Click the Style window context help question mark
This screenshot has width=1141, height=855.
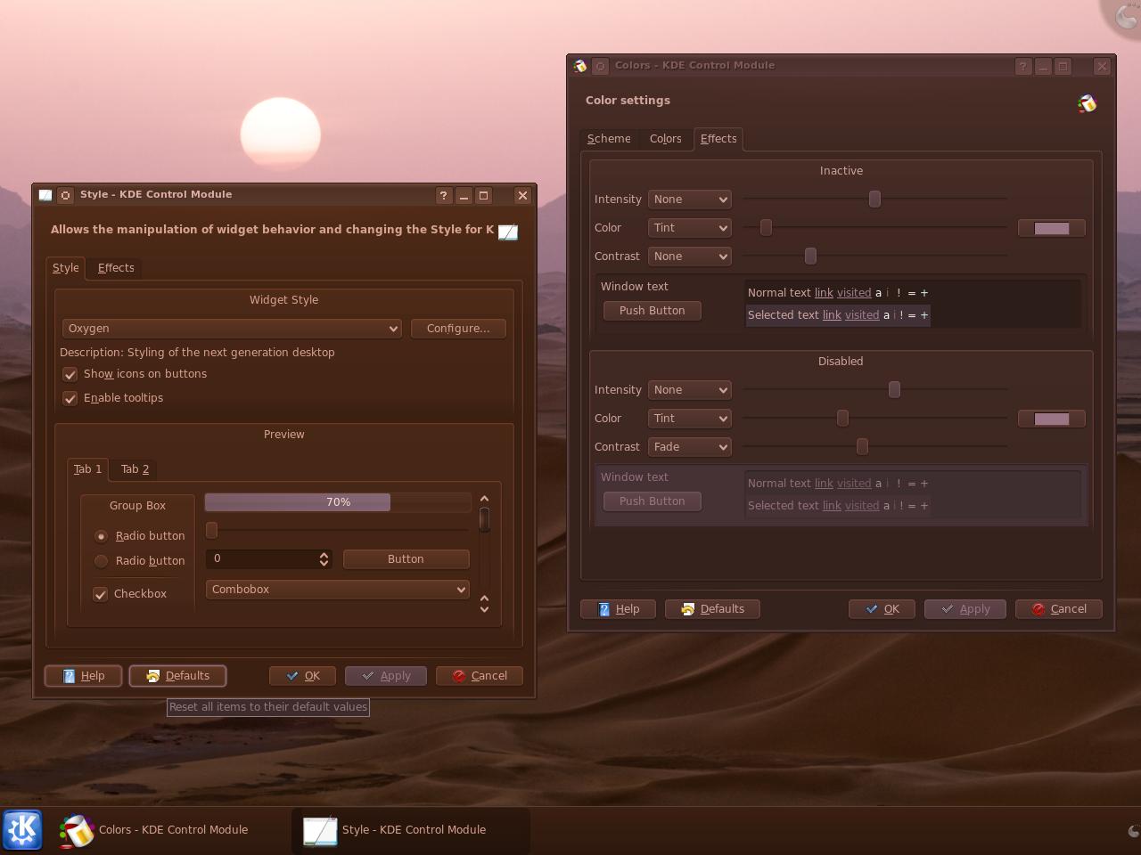point(444,195)
